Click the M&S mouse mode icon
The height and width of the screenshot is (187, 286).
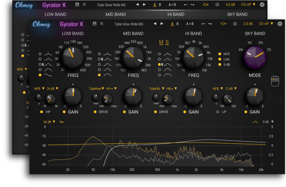pos(275,81)
